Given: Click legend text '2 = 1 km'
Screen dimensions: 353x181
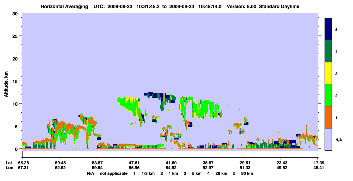Looking at the screenshot, I should tap(169, 173).
